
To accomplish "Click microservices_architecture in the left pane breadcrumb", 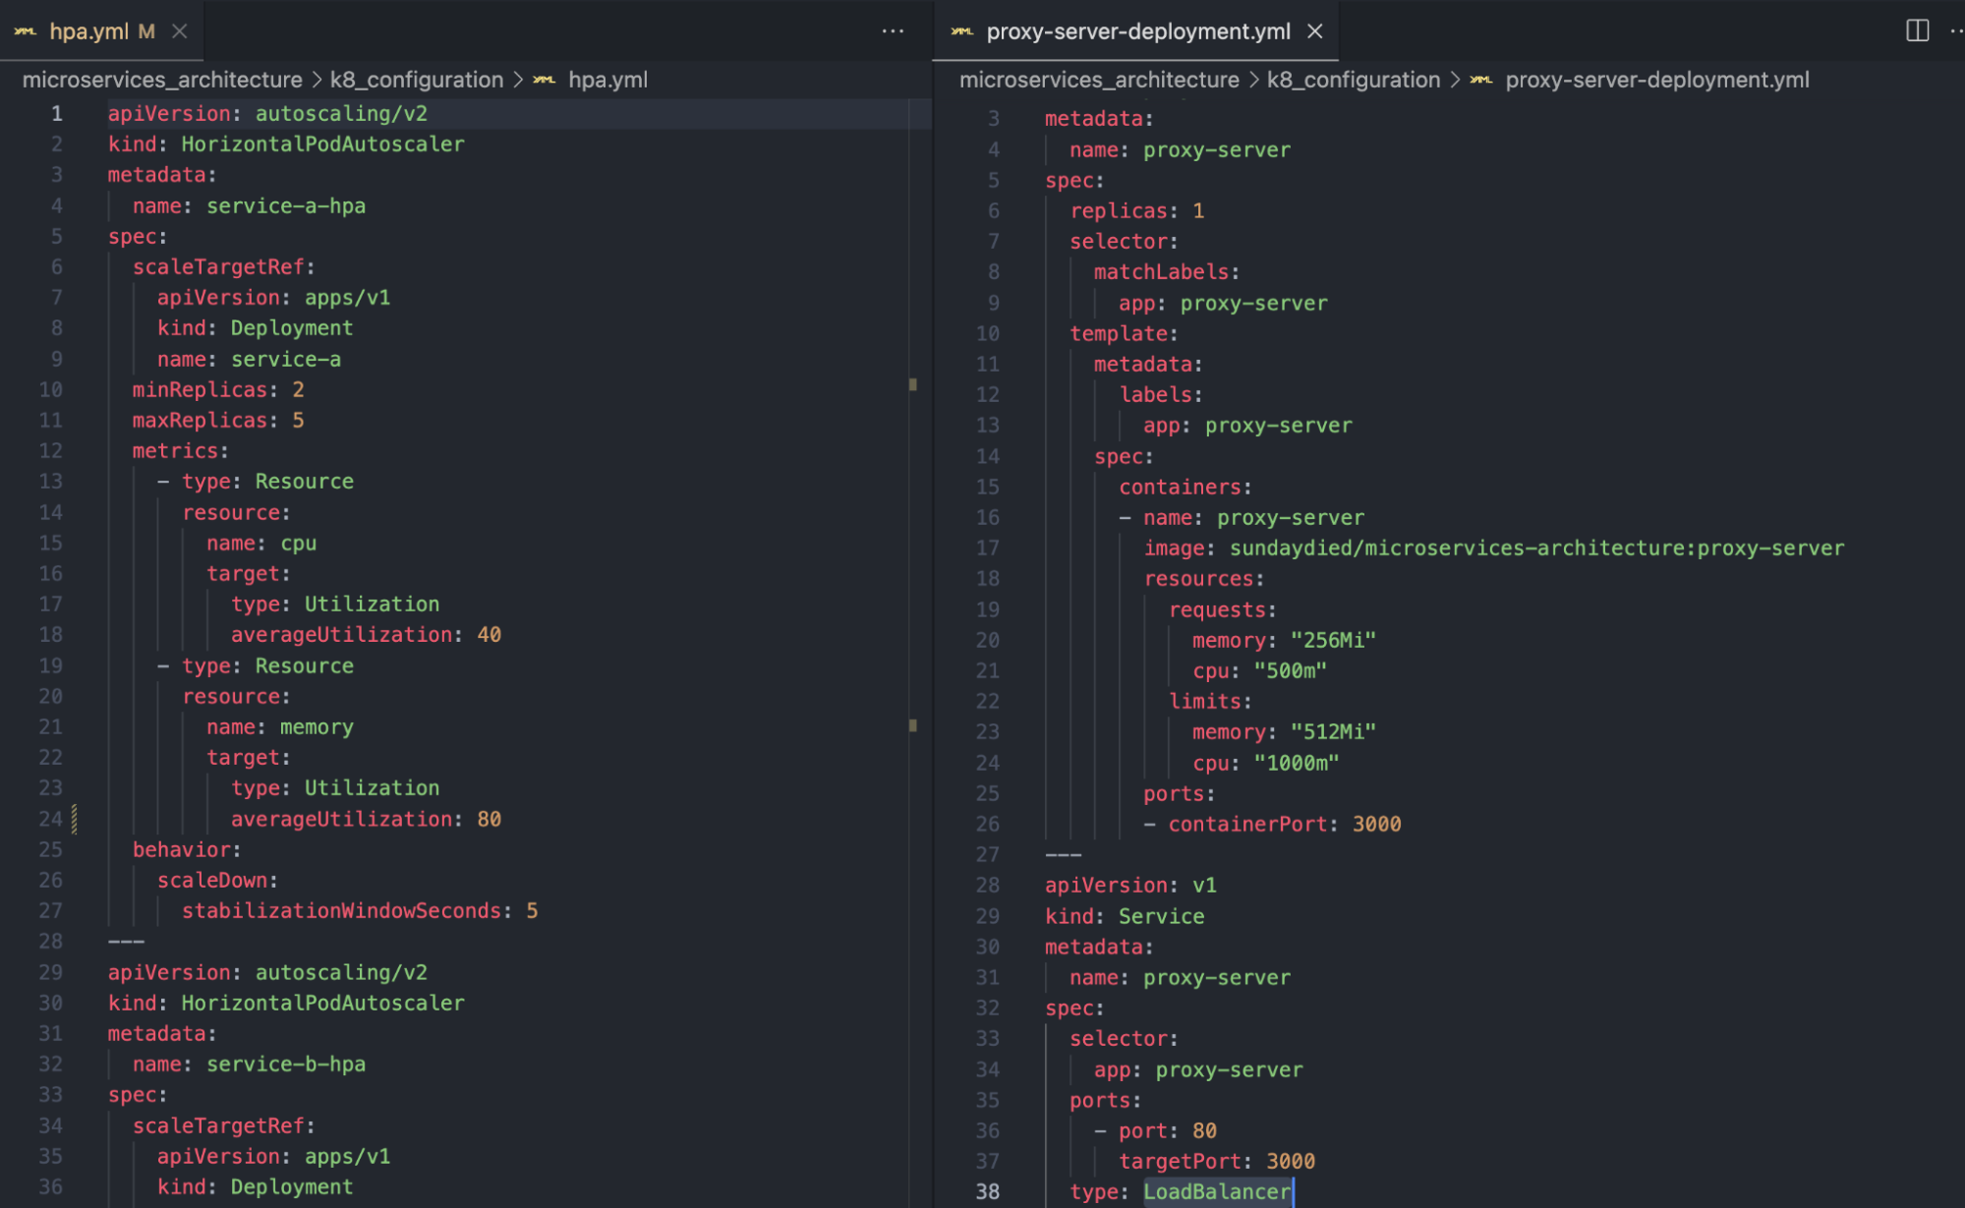I will point(162,80).
